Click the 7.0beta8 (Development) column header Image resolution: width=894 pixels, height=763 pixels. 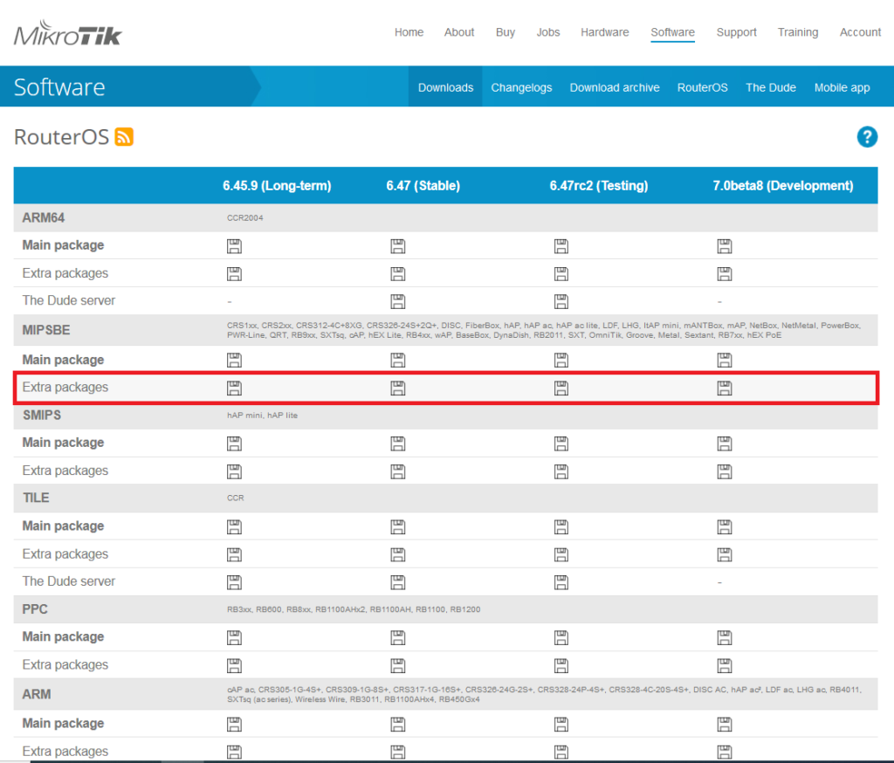point(783,185)
